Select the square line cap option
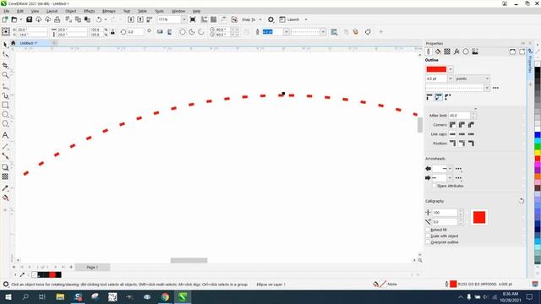 click(x=452, y=134)
